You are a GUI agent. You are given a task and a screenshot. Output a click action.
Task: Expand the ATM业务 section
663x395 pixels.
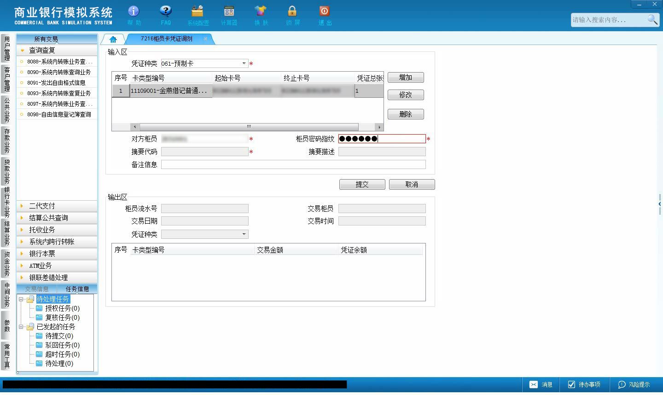pyautogui.click(x=57, y=265)
